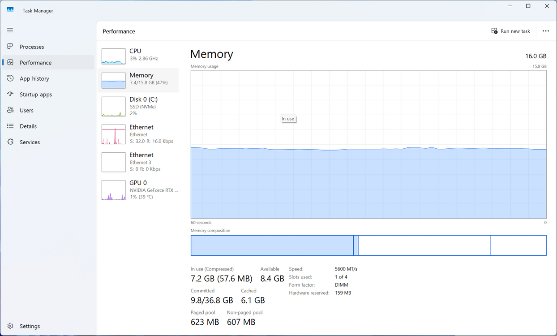The width and height of the screenshot is (557, 336).
Task: Click the Task Manager app icon
Action: pos(10,10)
